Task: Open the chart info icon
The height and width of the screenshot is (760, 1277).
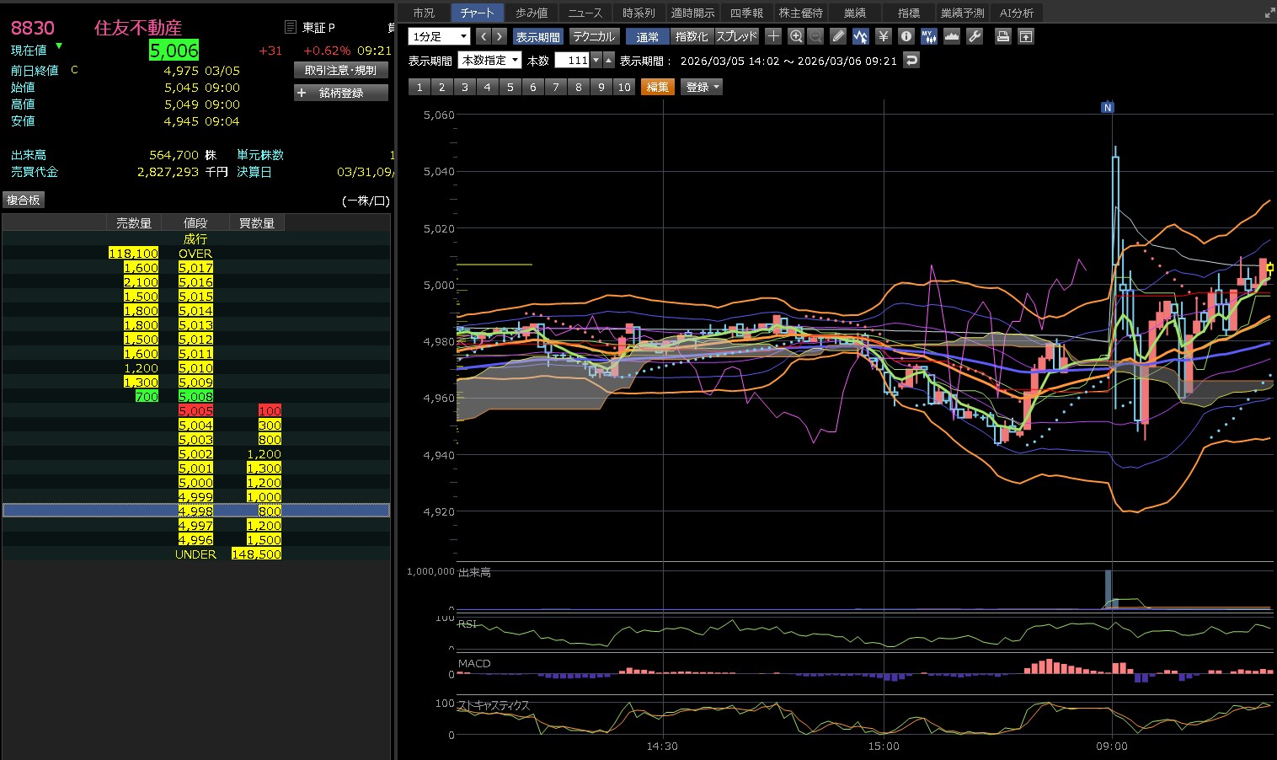Action: point(906,36)
